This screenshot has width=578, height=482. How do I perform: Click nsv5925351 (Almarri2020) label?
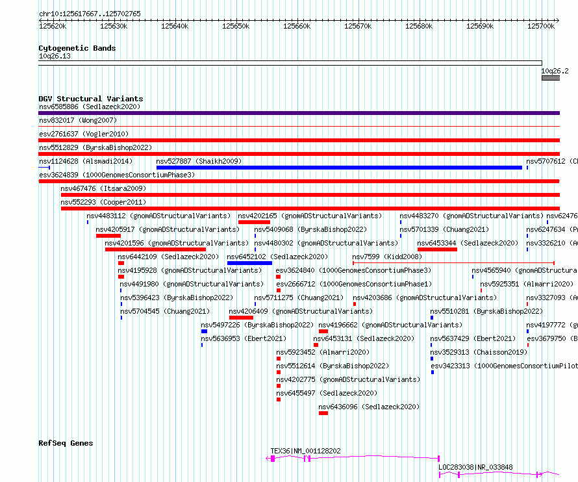pos(527,284)
